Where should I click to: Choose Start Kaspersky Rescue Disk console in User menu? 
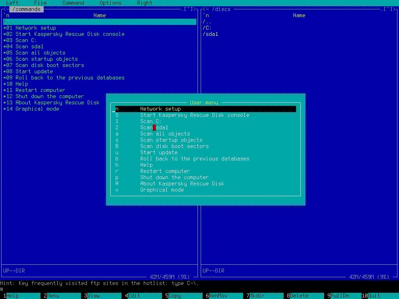[x=206, y=115]
